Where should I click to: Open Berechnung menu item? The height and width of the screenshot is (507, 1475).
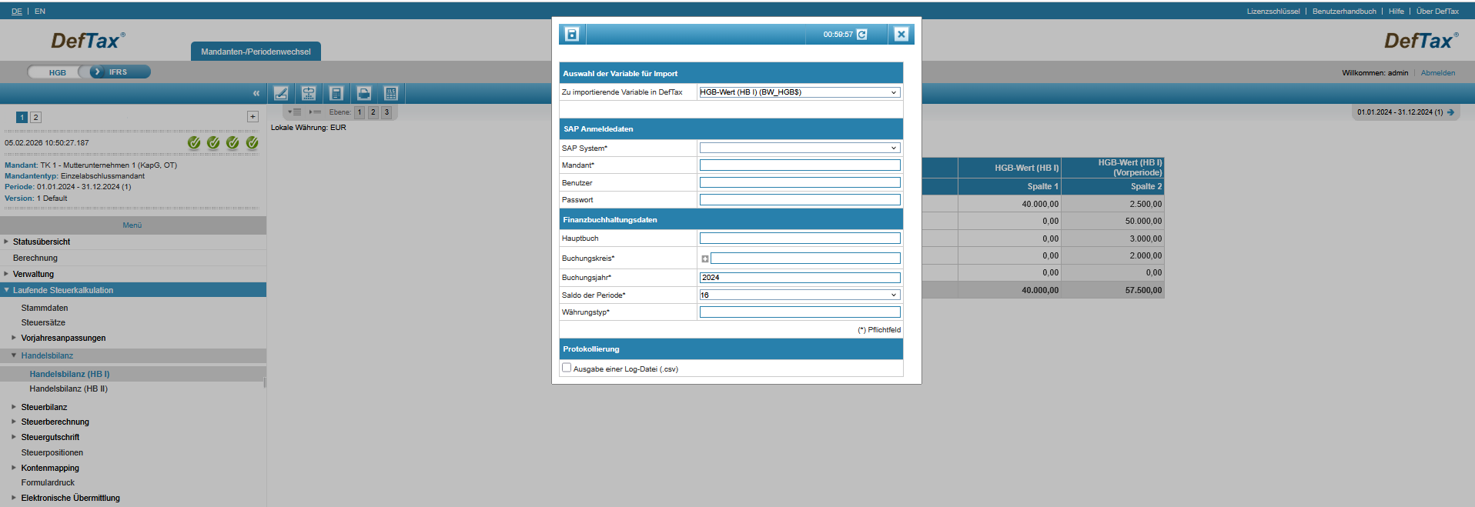[35, 258]
